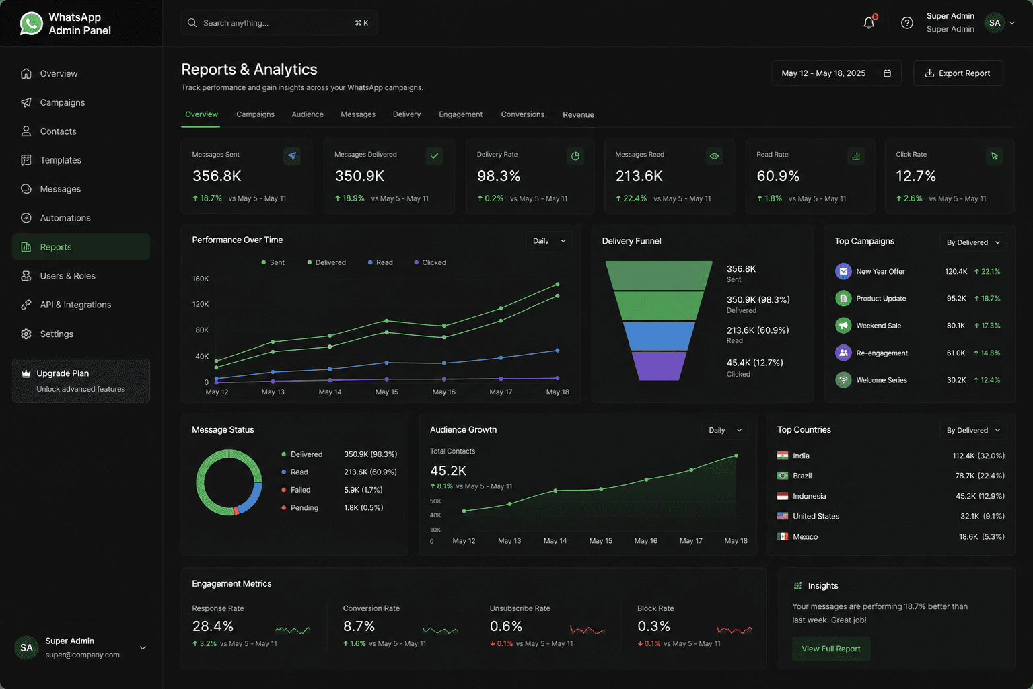
Task: Click the Re-engagement campaign icon
Action: (x=843, y=353)
